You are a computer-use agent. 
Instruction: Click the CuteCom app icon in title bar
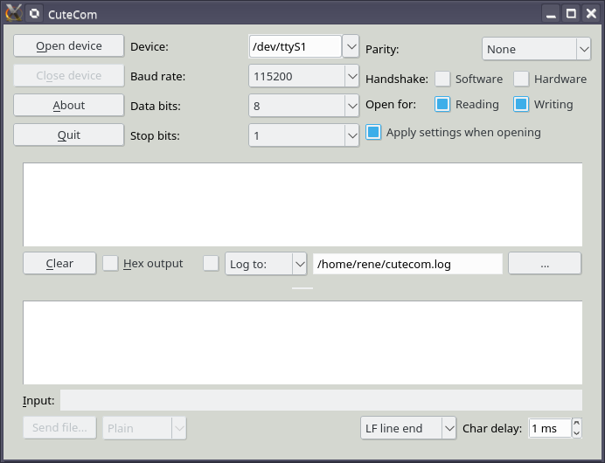pyautogui.click(x=13, y=13)
